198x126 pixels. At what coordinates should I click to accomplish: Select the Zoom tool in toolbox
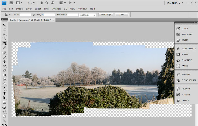(x=4, y=121)
